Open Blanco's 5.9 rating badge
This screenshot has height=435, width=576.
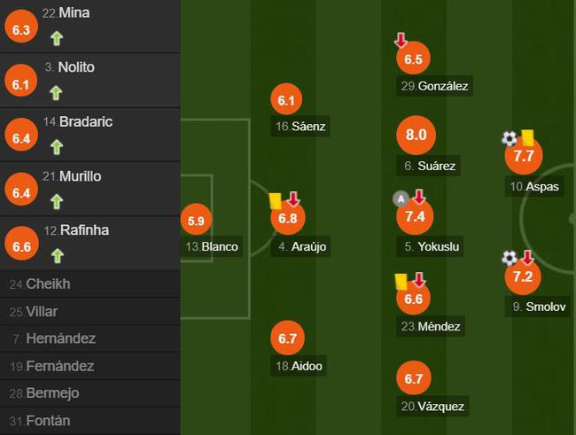point(196,221)
